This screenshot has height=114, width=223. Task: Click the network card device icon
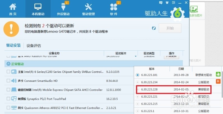[14, 108]
